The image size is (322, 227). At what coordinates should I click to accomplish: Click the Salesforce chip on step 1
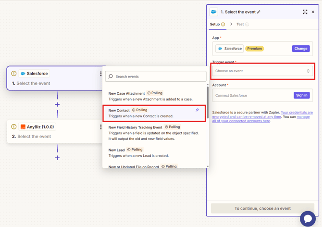pos(34,74)
